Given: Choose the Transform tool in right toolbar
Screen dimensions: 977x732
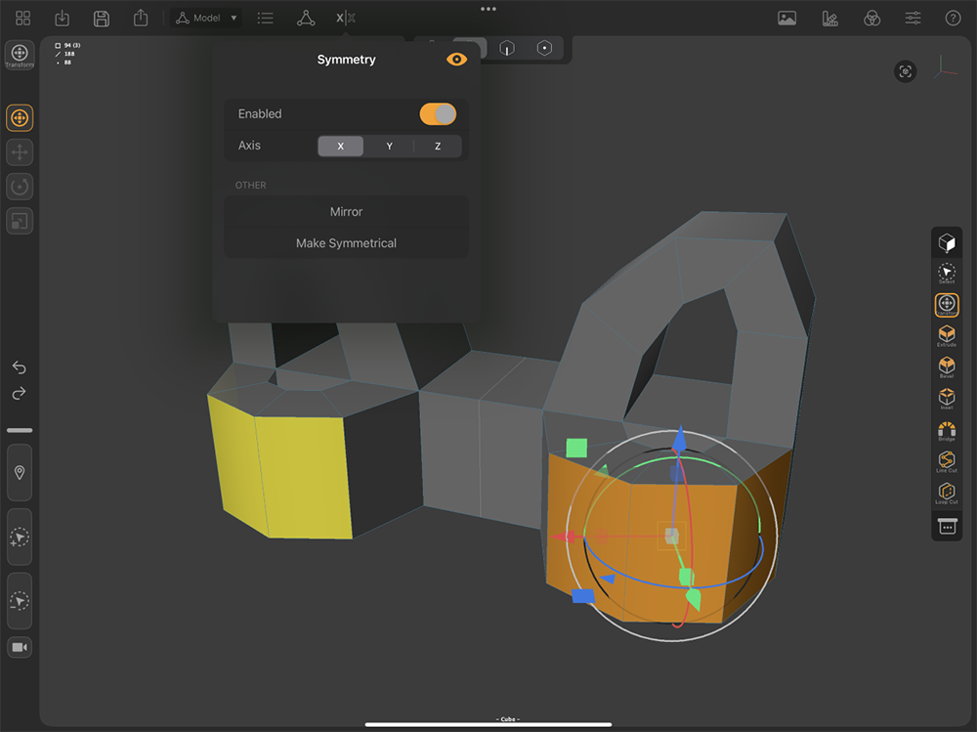Looking at the screenshot, I should [947, 305].
